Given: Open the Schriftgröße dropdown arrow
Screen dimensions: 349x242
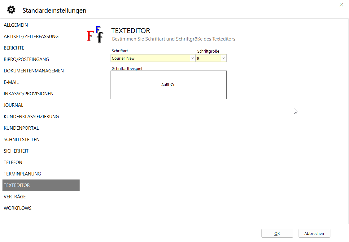Looking at the screenshot, I should [x=223, y=58].
